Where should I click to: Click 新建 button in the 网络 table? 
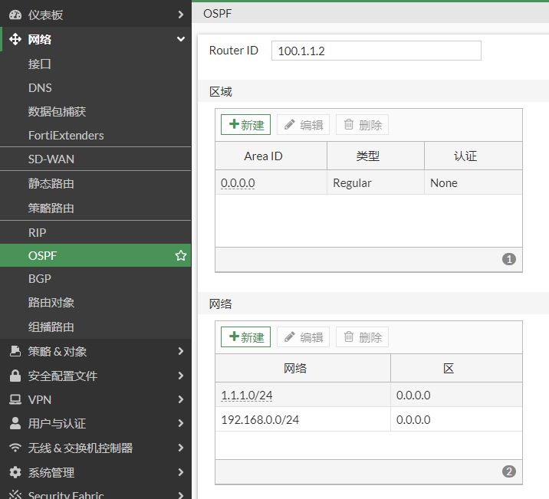[245, 337]
